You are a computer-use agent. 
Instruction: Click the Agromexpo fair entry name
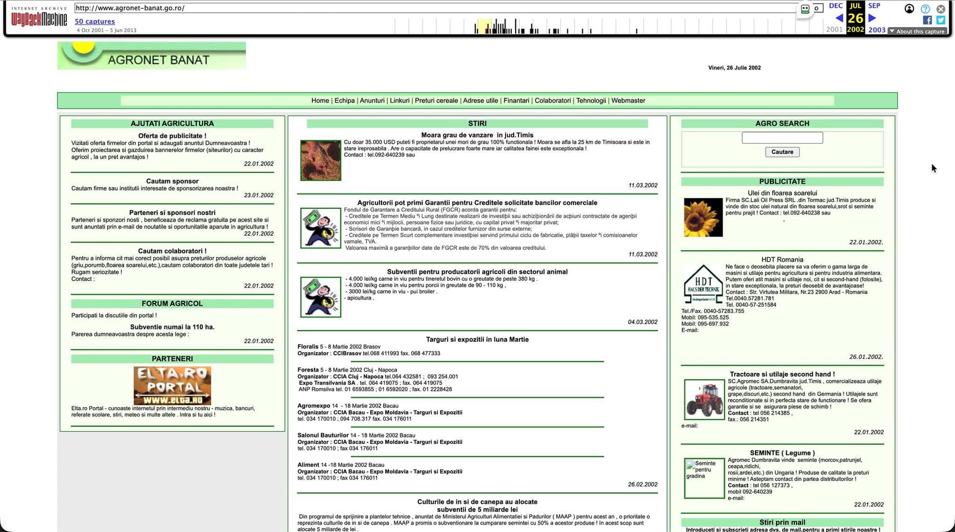(x=314, y=406)
